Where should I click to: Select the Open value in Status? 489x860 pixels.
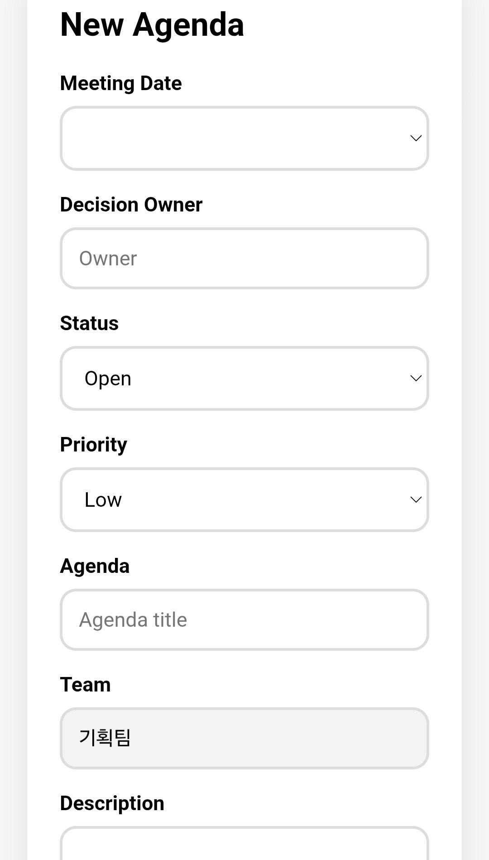coord(107,378)
